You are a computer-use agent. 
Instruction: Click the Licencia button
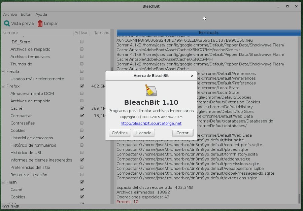coord(144,133)
